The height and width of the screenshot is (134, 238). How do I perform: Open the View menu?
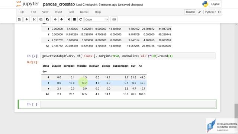click(45, 12)
